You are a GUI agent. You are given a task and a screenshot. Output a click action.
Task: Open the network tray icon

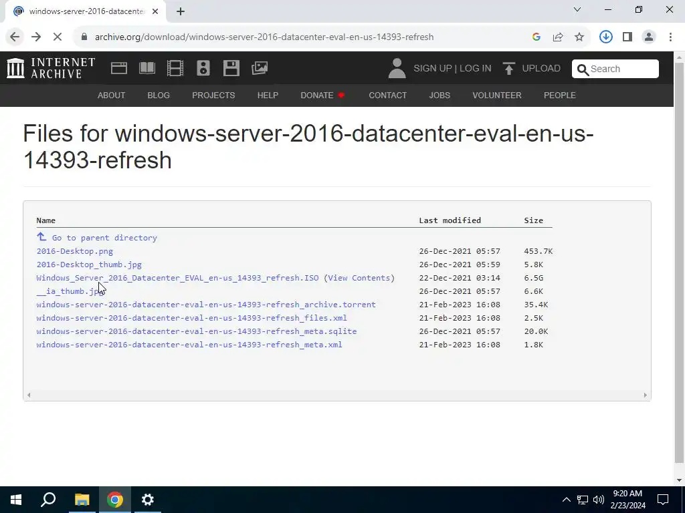[x=583, y=500]
